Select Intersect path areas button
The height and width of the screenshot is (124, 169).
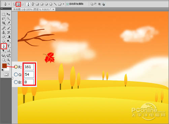pyautogui.click(x=99, y=4)
